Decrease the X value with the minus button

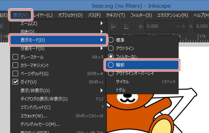click(x=177, y=26)
